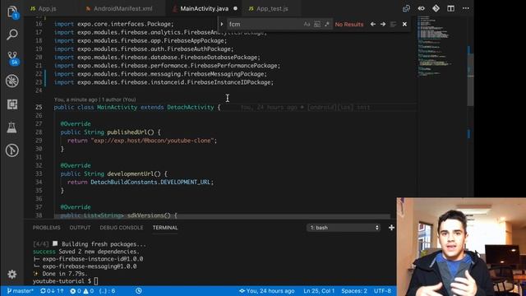Open the DEBUG CONSOLE panel tab
The width and height of the screenshot is (526, 296).
[x=122, y=228]
